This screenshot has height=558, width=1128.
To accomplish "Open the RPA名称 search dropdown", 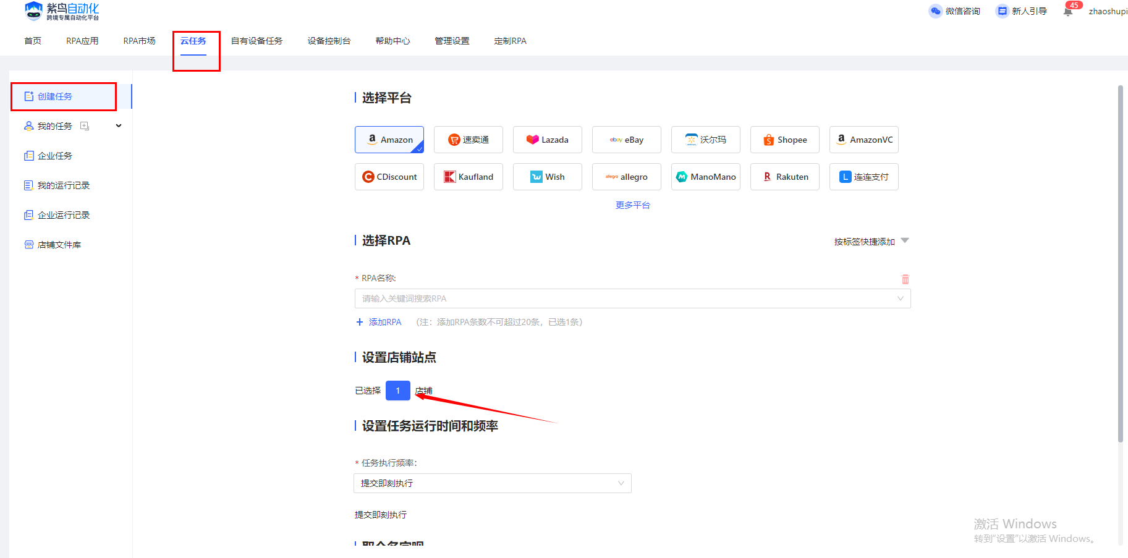I will pyautogui.click(x=633, y=298).
